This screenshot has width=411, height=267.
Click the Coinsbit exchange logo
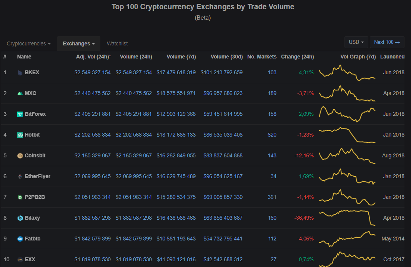(20, 155)
